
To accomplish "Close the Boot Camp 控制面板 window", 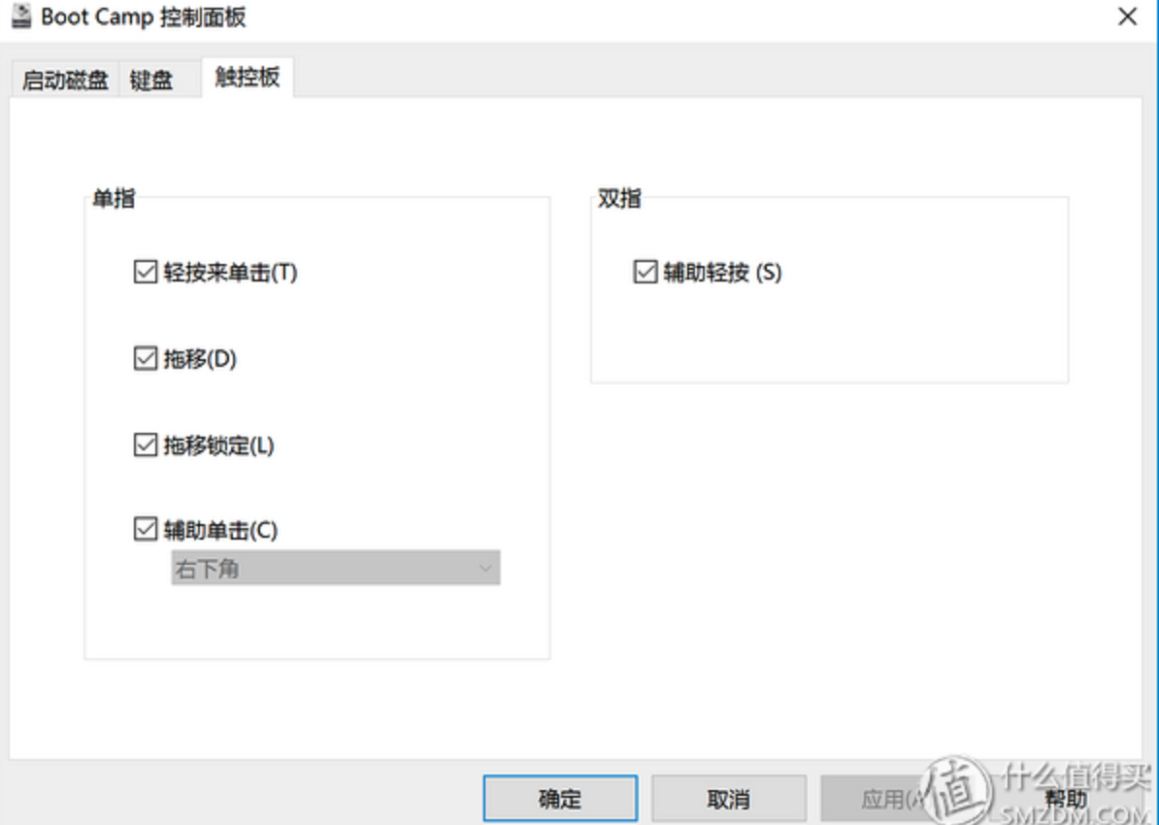I will click(1127, 16).
